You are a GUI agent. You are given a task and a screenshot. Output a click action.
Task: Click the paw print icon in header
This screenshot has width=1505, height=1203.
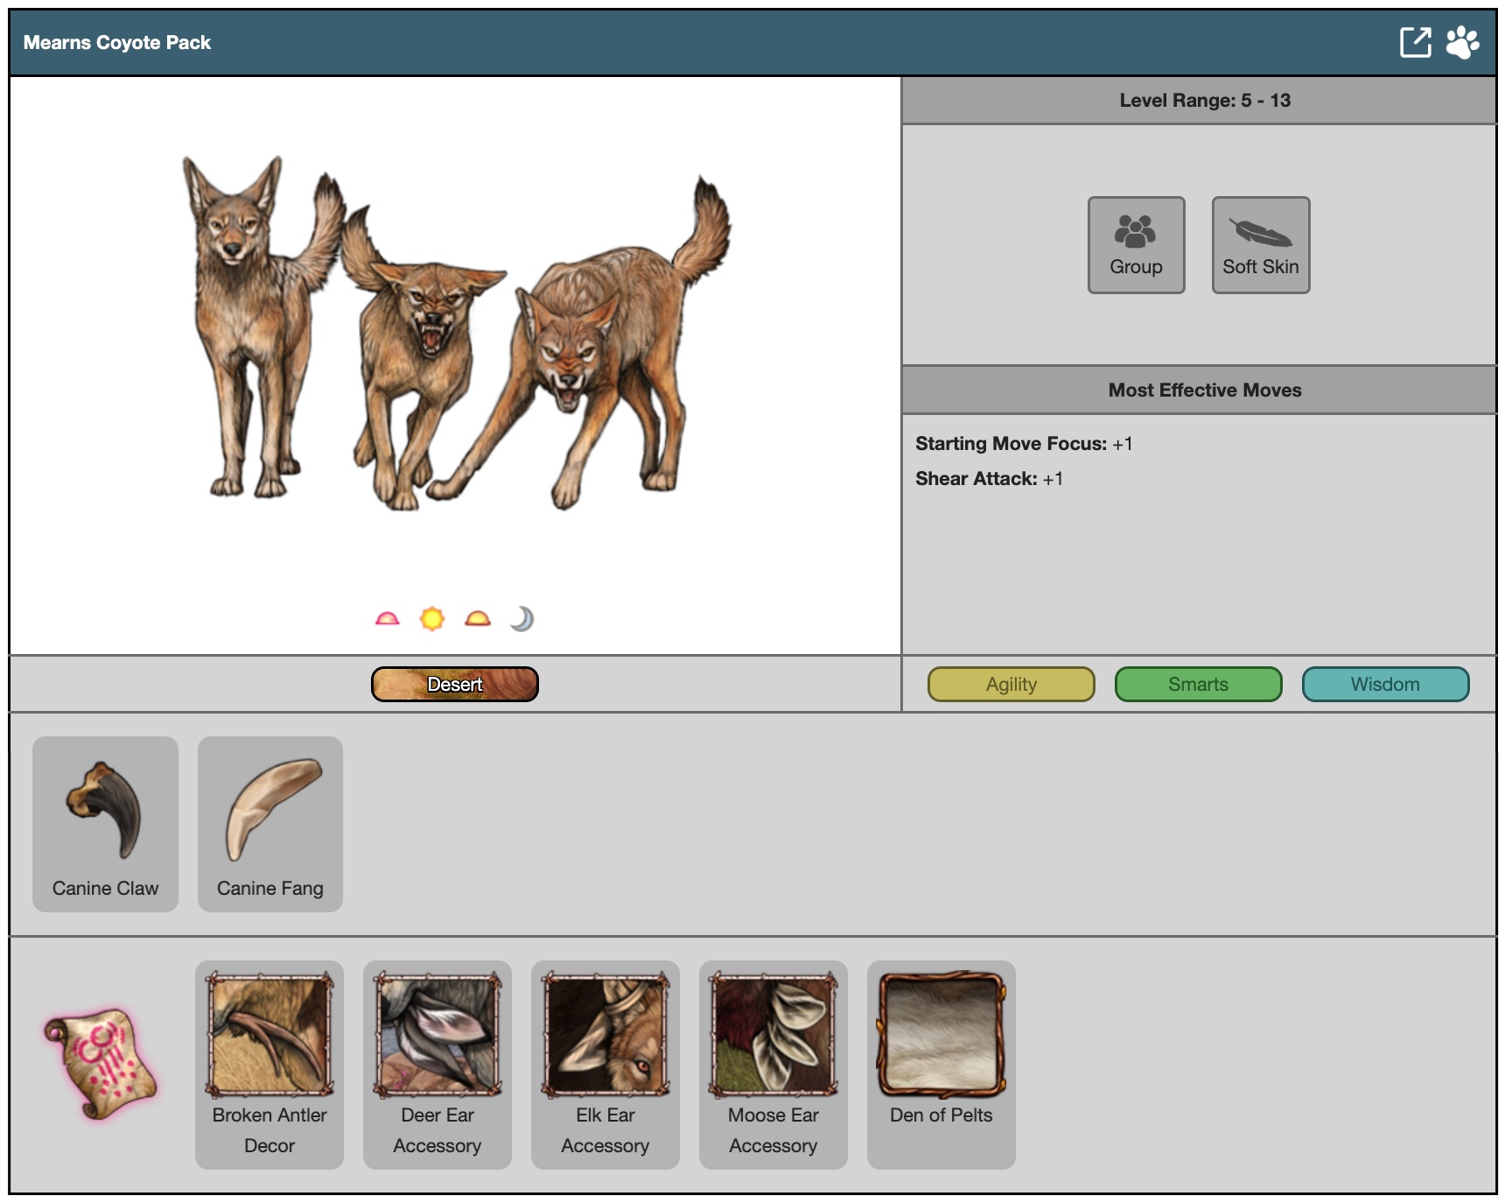click(x=1462, y=42)
